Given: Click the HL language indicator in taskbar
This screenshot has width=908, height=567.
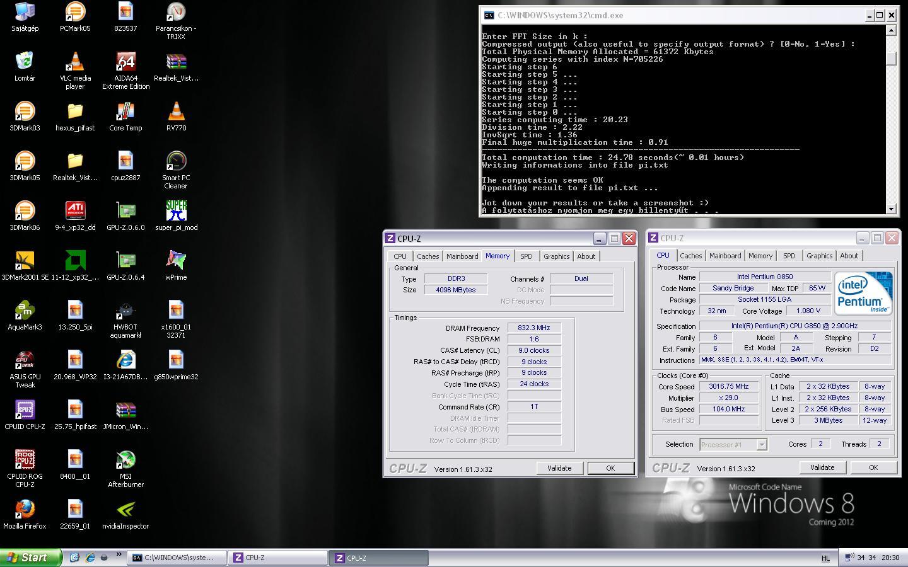Looking at the screenshot, I should (x=825, y=558).
